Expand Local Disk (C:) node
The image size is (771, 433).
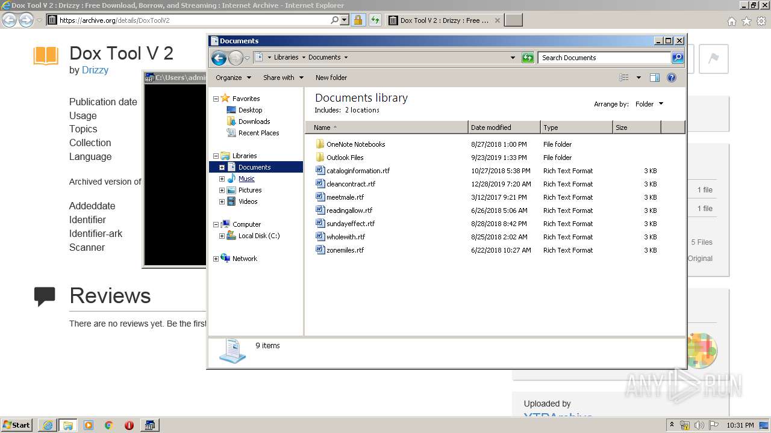(x=222, y=236)
